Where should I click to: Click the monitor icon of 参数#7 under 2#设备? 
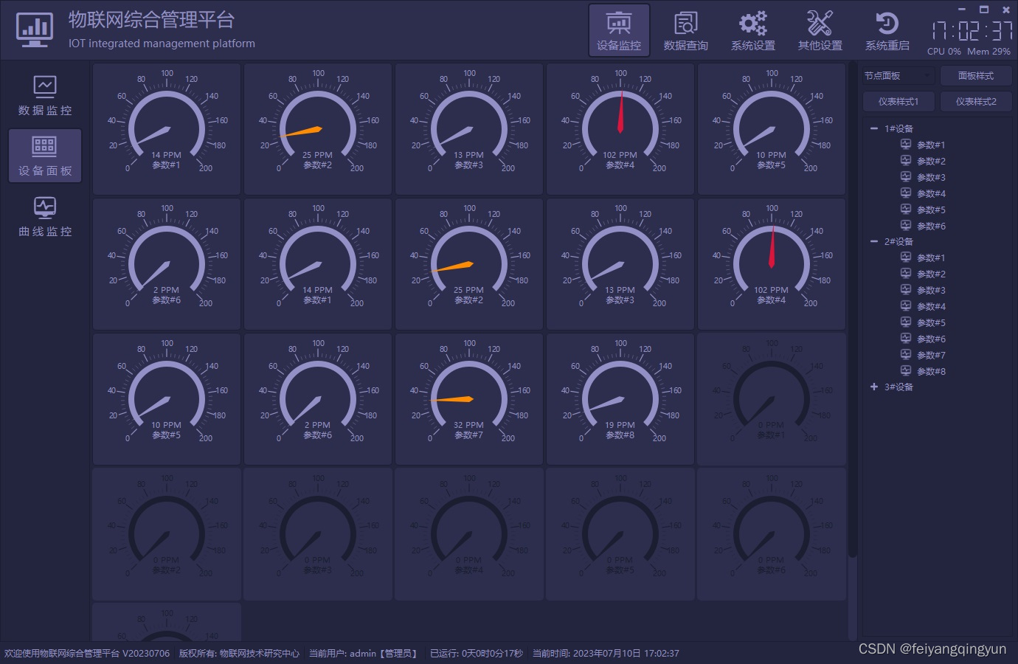(x=906, y=355)
